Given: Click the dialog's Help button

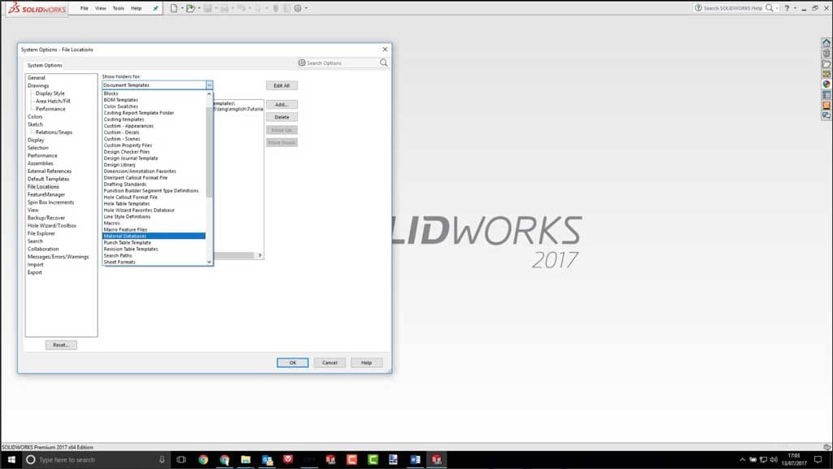Looking at the screenshot, I should [x=366, y=363].
